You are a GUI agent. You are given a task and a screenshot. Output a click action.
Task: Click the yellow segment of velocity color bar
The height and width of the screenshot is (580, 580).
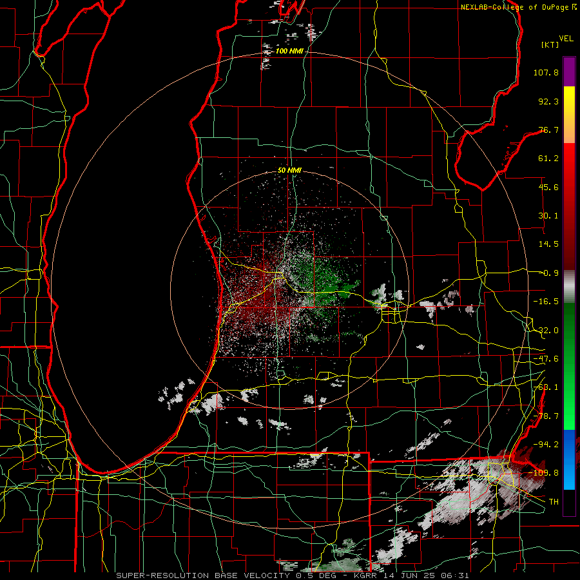click(x=569, y=115)
